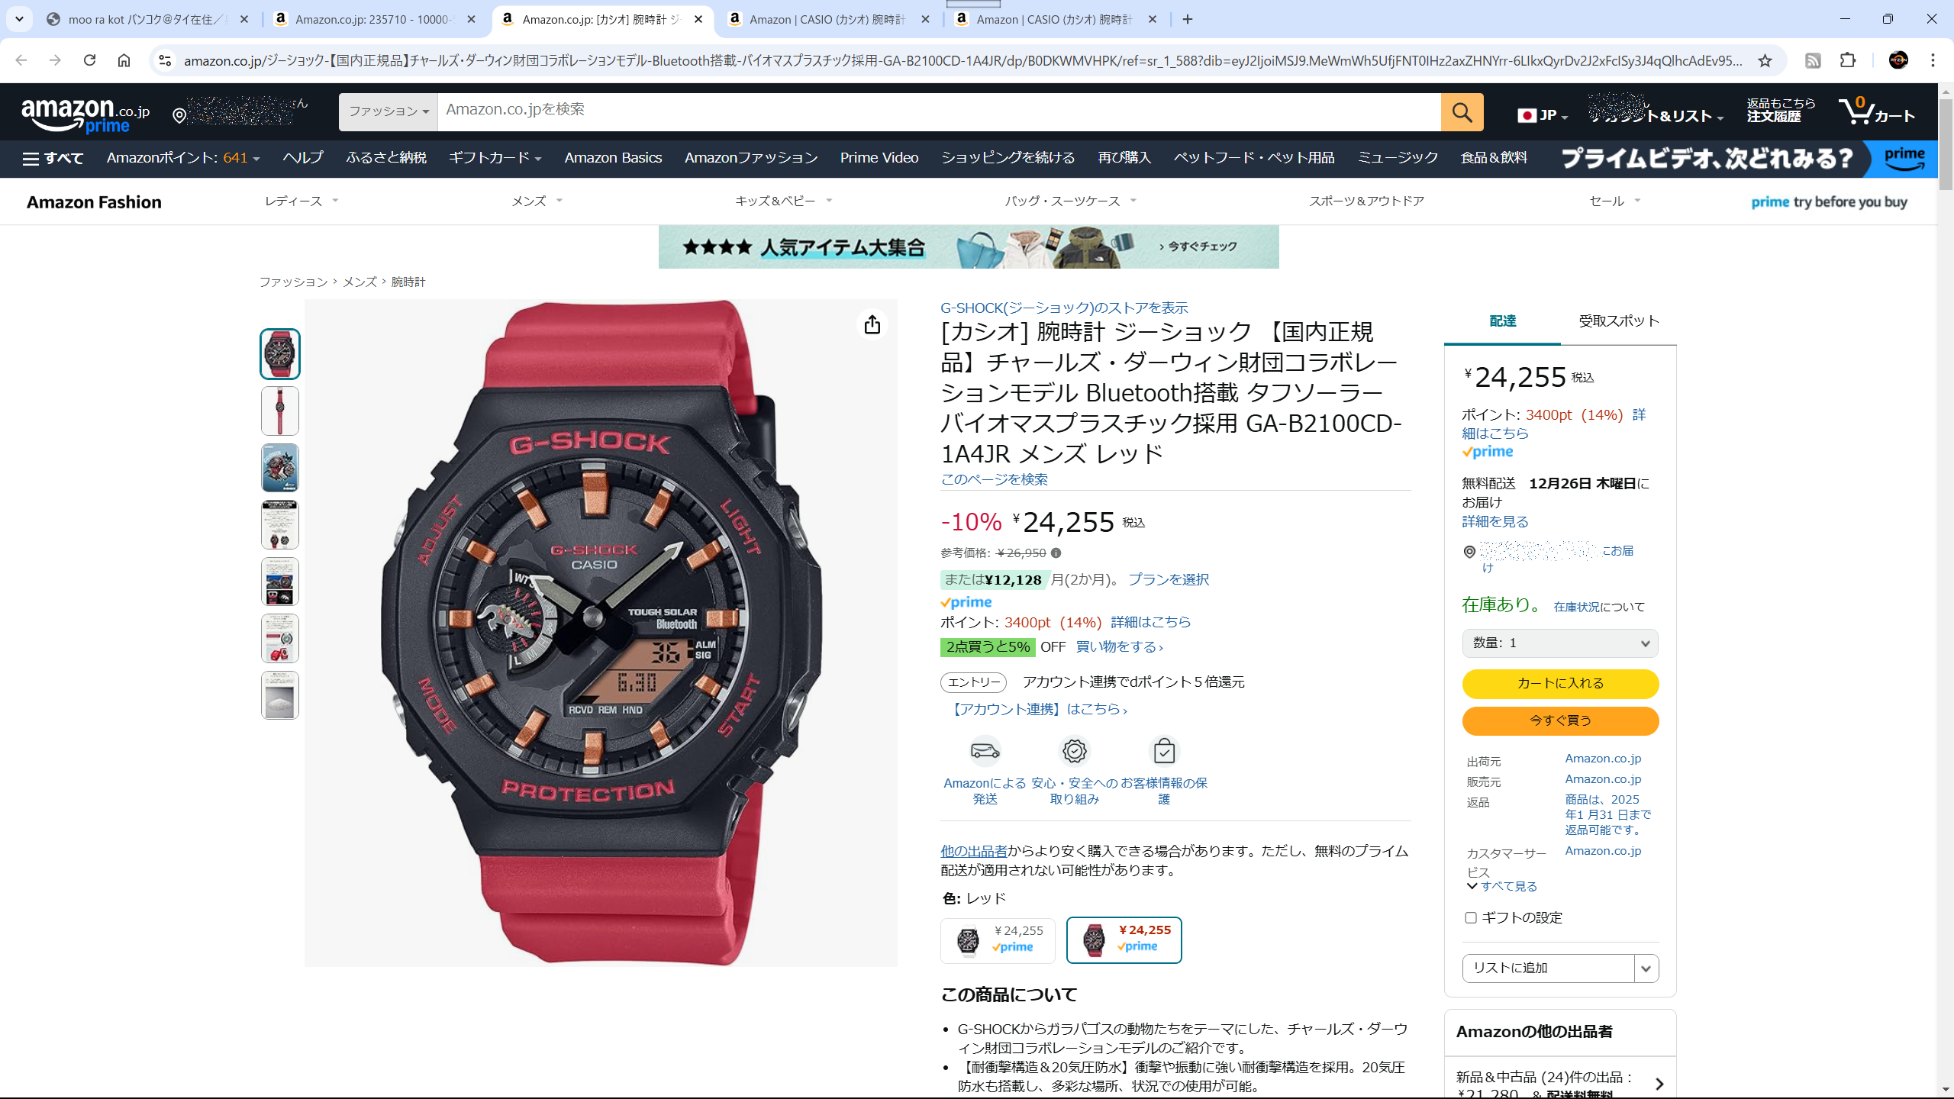This screenshot has height=1099, width=1954.
Task: Select the second product thumbnail image
Action: pyautogui.click(x=280, y=411)
